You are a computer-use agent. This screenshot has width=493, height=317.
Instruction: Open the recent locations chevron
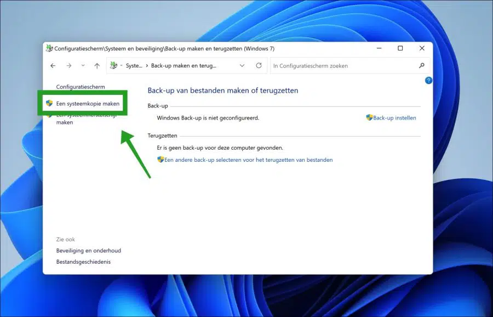(x=83, y=65)
